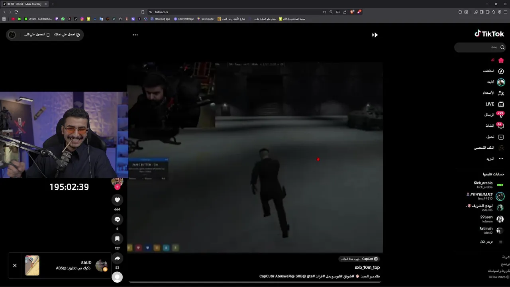
Task: Open browser hamburger main menu
Action: (x=506, y=12)
